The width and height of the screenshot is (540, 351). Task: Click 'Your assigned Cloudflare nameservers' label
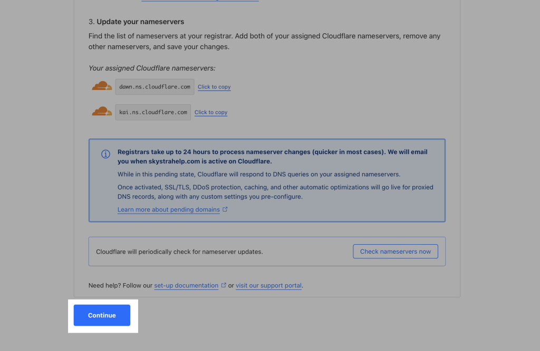tap(152, 68)
